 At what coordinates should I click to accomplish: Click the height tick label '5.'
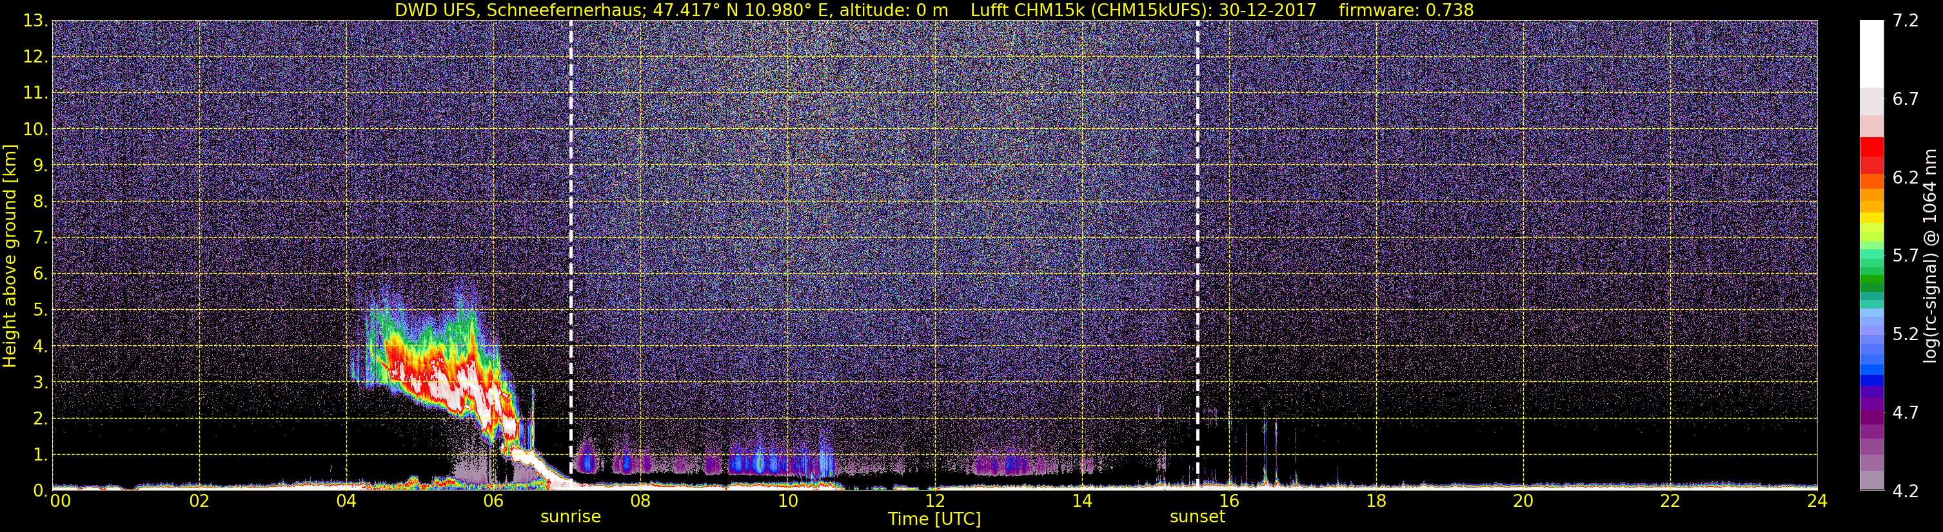40,310
